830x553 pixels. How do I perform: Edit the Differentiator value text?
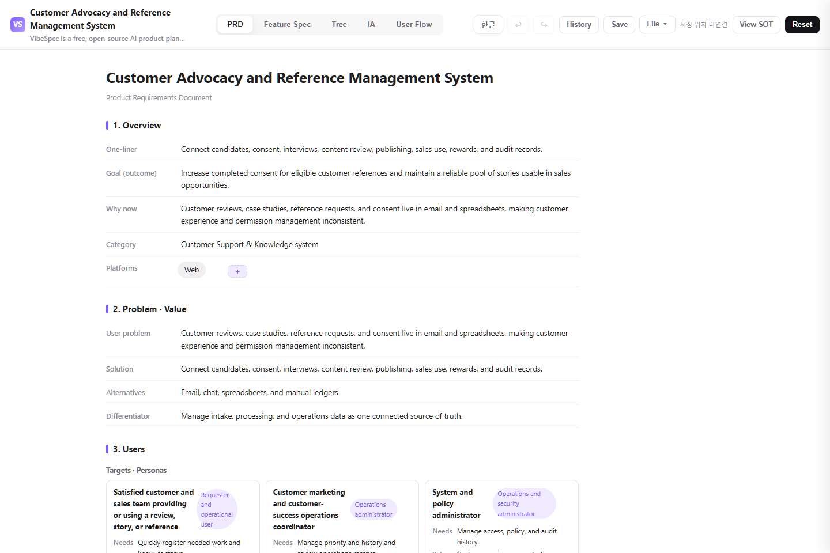tap(322, 416)
